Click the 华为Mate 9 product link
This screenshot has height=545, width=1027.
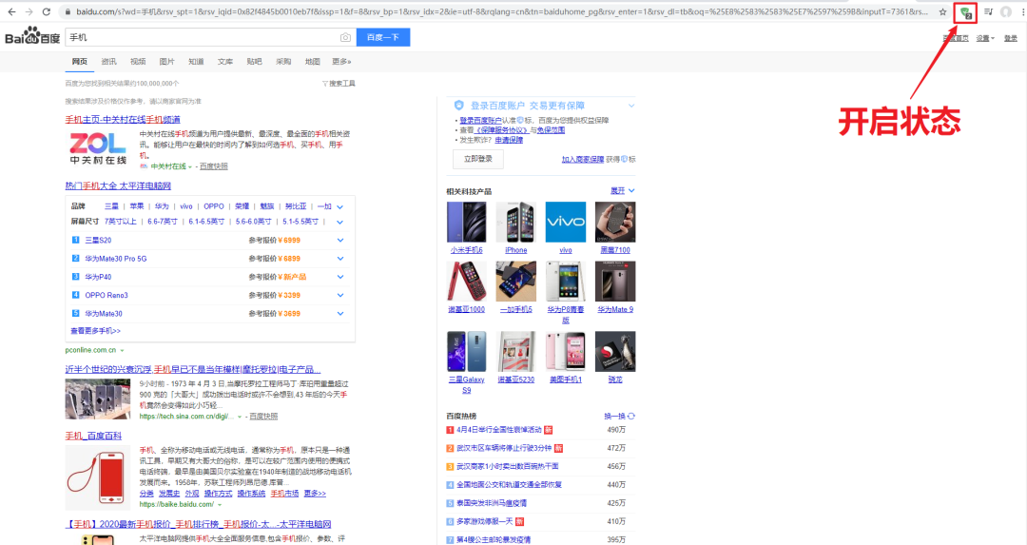pos(615,309)
